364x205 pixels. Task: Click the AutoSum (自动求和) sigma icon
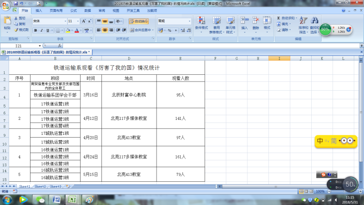click(x=279, y=18)
